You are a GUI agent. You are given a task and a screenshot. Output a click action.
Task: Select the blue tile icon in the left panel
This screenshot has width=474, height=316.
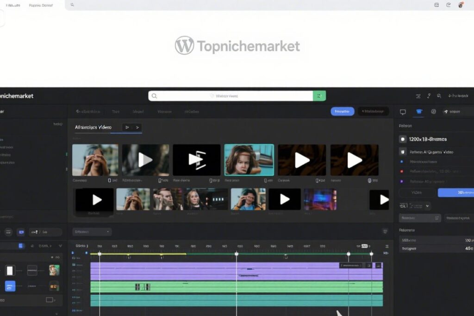coord(10,286)
